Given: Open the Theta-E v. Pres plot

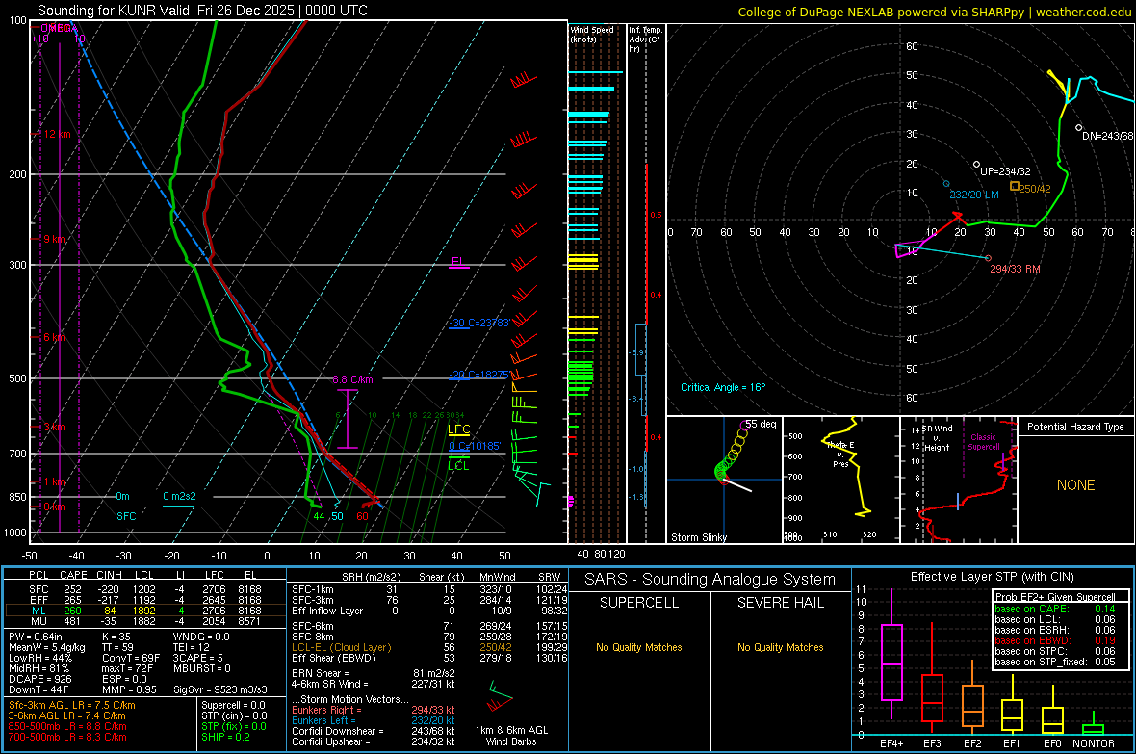Looking at the screenshot, I should tap(840, 480).
